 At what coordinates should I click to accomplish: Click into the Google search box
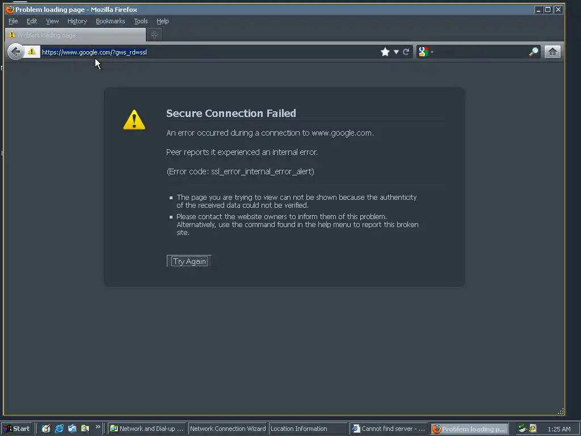pyautogui.click(x=481, y=52)
